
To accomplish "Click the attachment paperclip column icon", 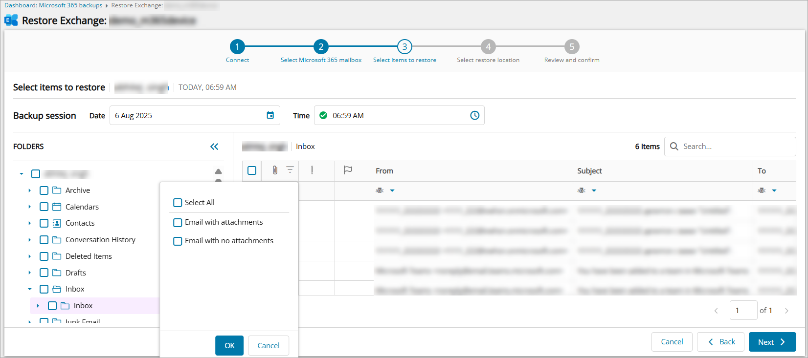I will 275,170.
